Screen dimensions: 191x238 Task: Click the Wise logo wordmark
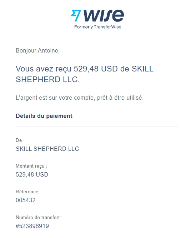point(104,15)
